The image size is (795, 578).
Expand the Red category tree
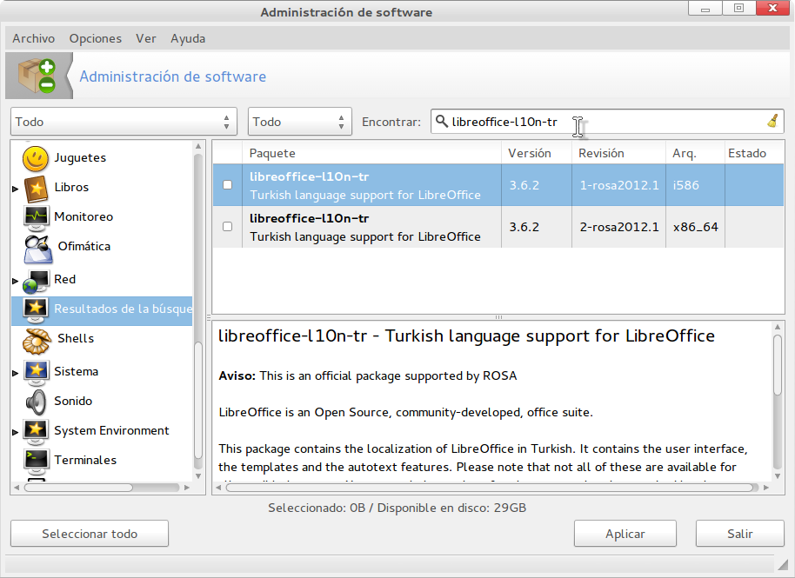coord(15,281)
